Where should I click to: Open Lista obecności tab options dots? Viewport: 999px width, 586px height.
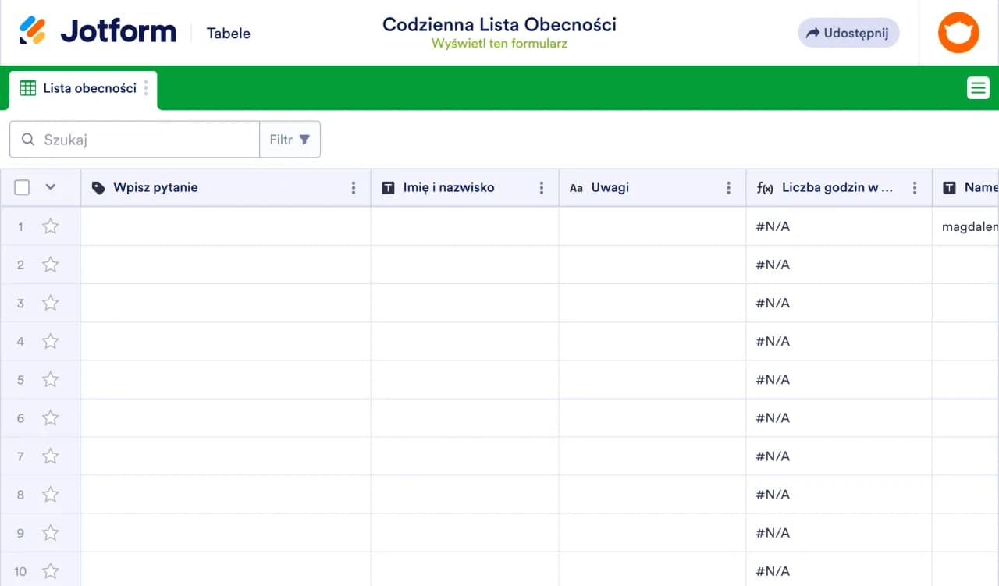(x=146, y=88)
